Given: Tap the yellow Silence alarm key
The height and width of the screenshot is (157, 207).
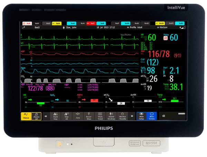Looking at the screenshot, I should click(x=26, y=116).
